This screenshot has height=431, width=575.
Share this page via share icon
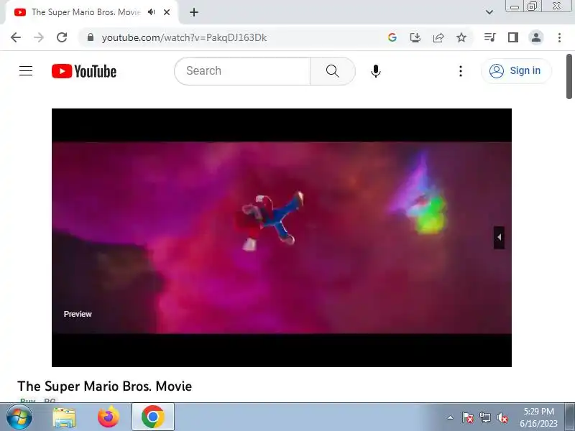pyautogui.click(x=438, y=37)
